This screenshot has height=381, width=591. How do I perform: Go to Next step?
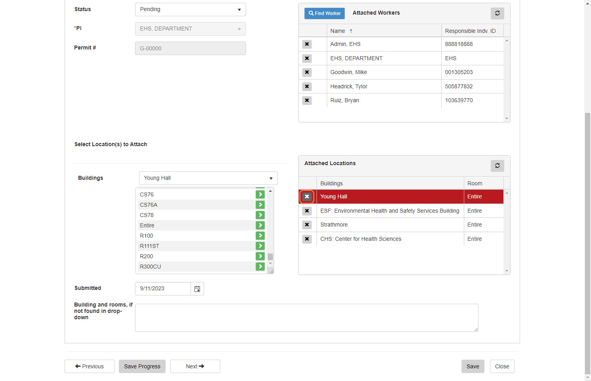click(x=195, y=366)
